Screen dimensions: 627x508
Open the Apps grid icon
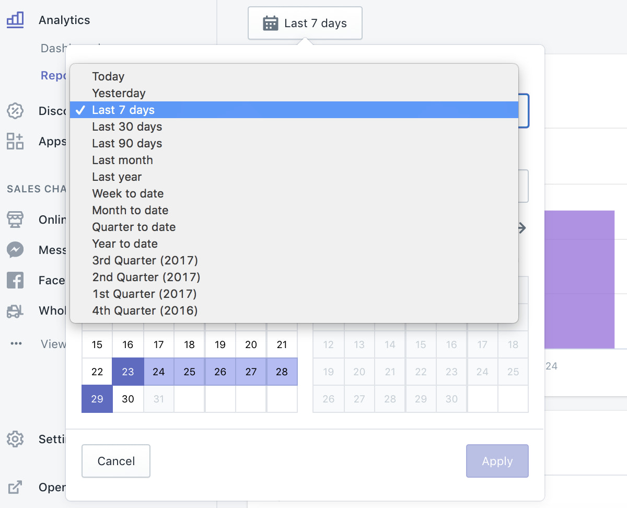[15, 141]
